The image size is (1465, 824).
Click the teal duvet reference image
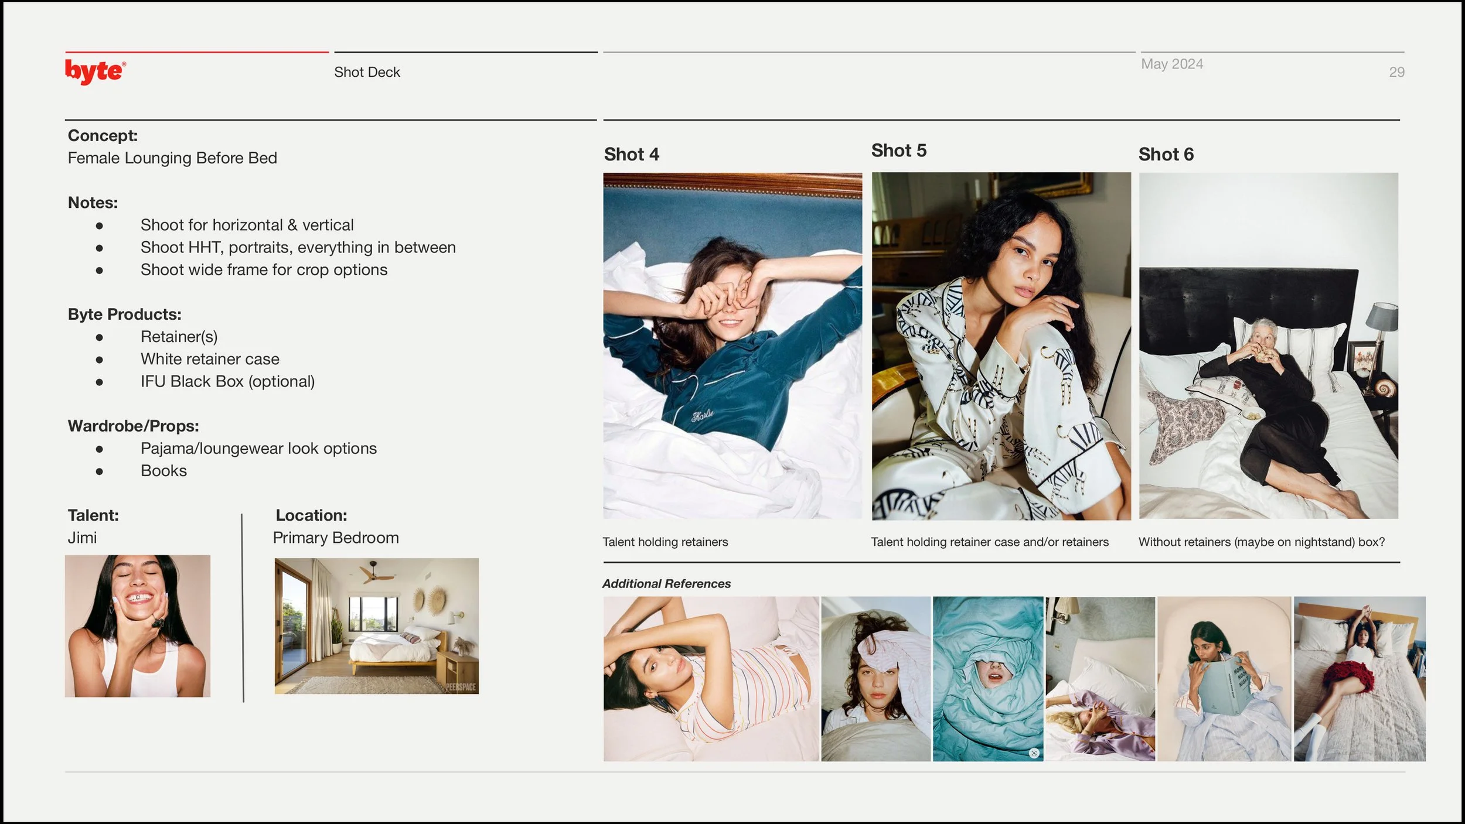tap(987, 679)
